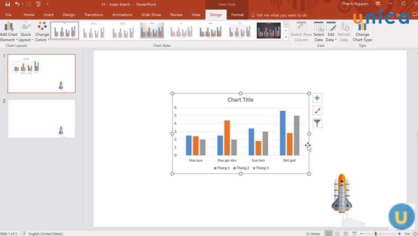
Task: Select slide 1 thumbnail
Action: coord(41,73)
